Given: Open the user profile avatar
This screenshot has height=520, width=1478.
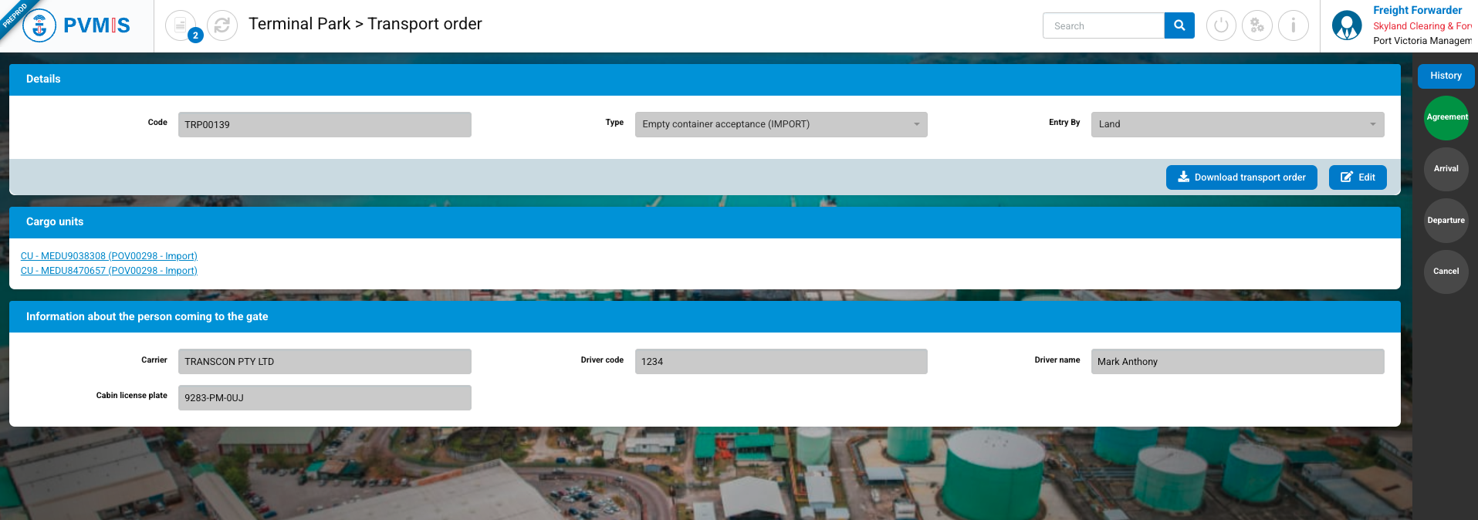Looking at the screenshot, I should (1347, 25).
